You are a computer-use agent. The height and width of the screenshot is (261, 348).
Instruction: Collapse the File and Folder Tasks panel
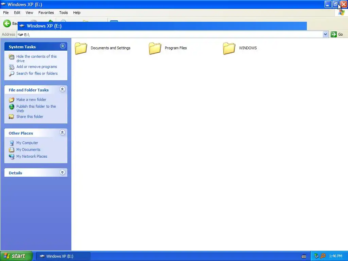(63, 89)
